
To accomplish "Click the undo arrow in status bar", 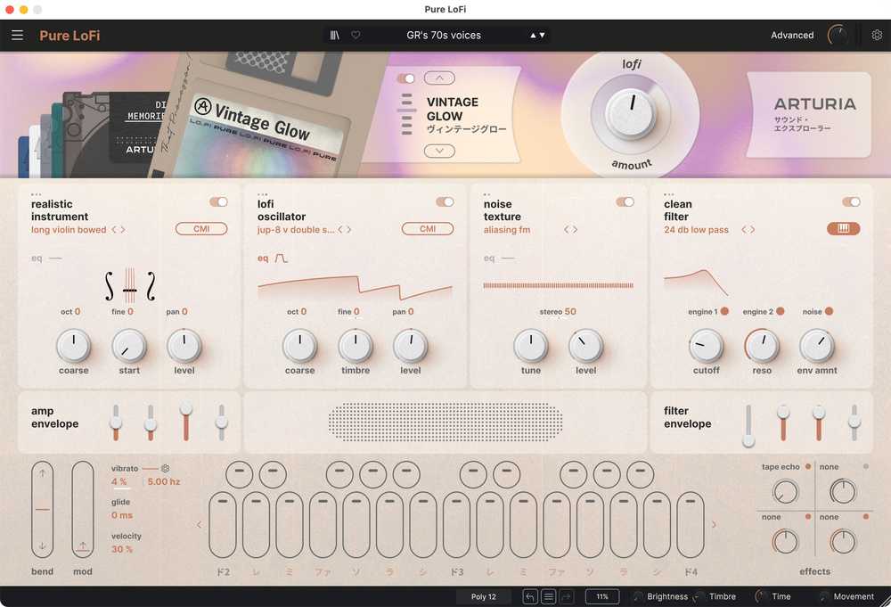I will click(x=529, y=597).
